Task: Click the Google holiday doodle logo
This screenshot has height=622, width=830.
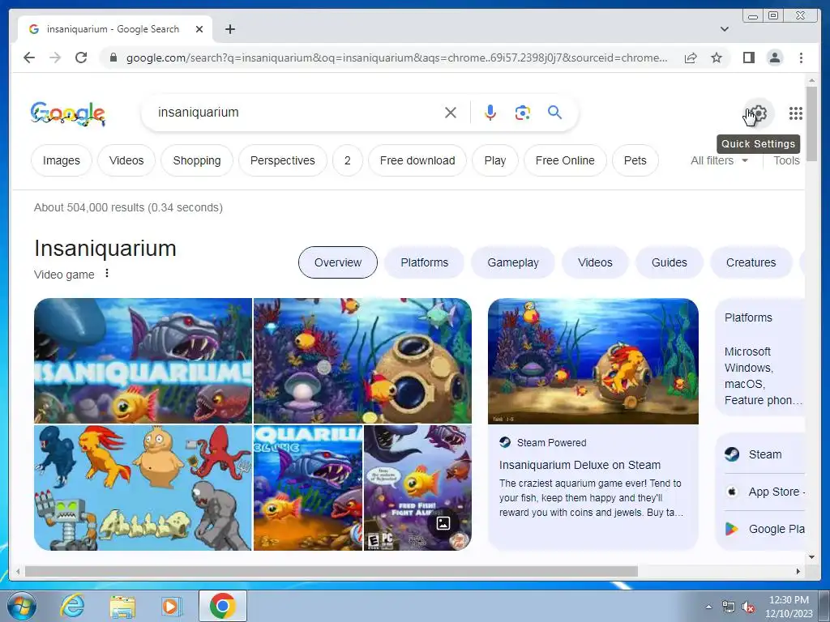Action: [x=68, y=113]
